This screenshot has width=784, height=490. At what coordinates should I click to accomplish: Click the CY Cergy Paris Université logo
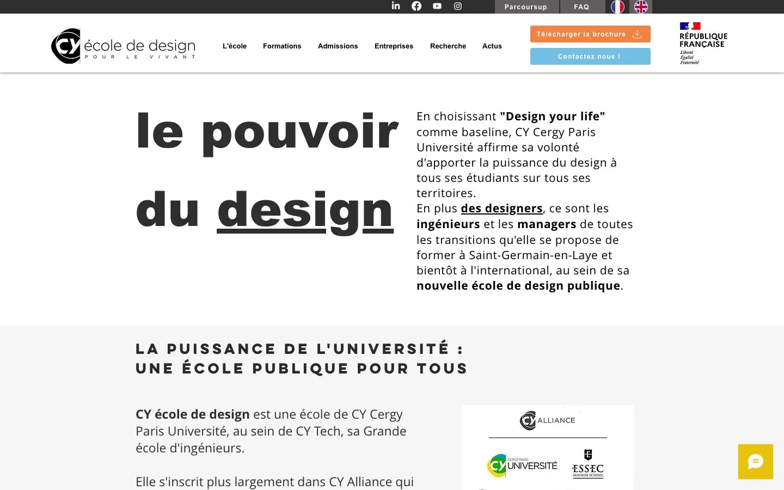coord(522,466)
